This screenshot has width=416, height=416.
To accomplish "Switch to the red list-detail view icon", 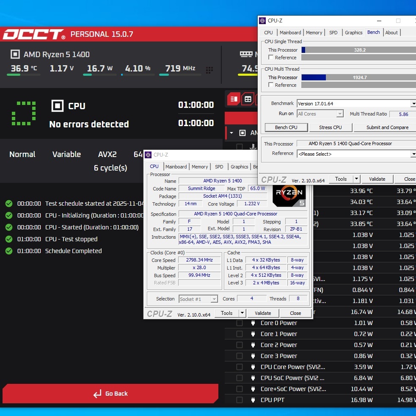I will 234,99.
